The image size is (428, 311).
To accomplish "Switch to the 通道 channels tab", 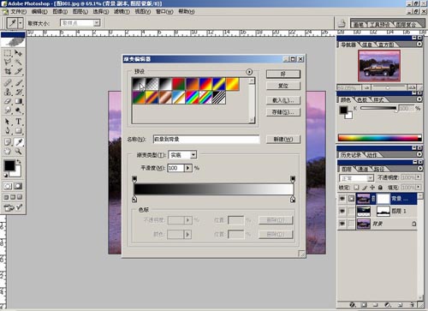I will pyautogui.click(x=363, y=170).
